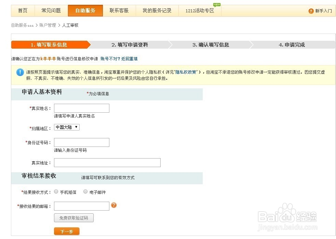
Task: Click the 账户管理 breadcrumb link
Action: [48, 25]
